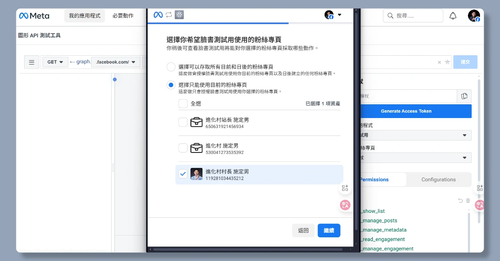Viewport: 500px width, 261px height.
Task: Click the page ID 530041273535392
Action: [225, 153]
